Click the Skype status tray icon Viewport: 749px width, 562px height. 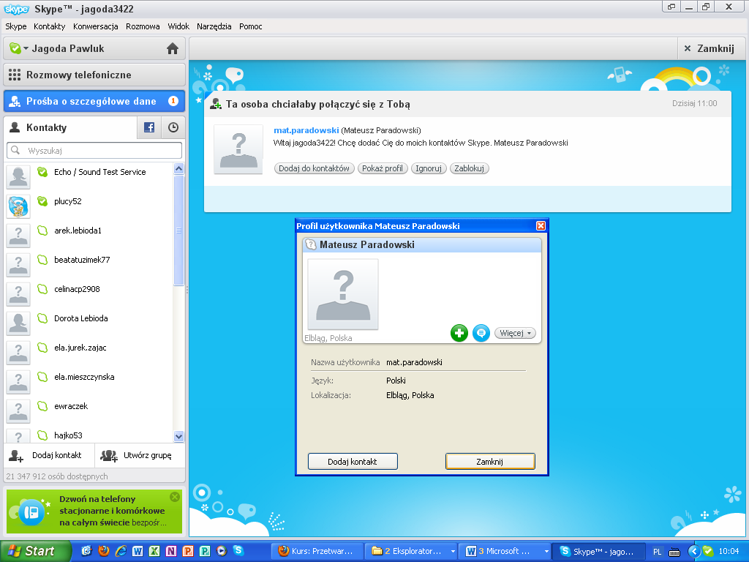point(708,552)
